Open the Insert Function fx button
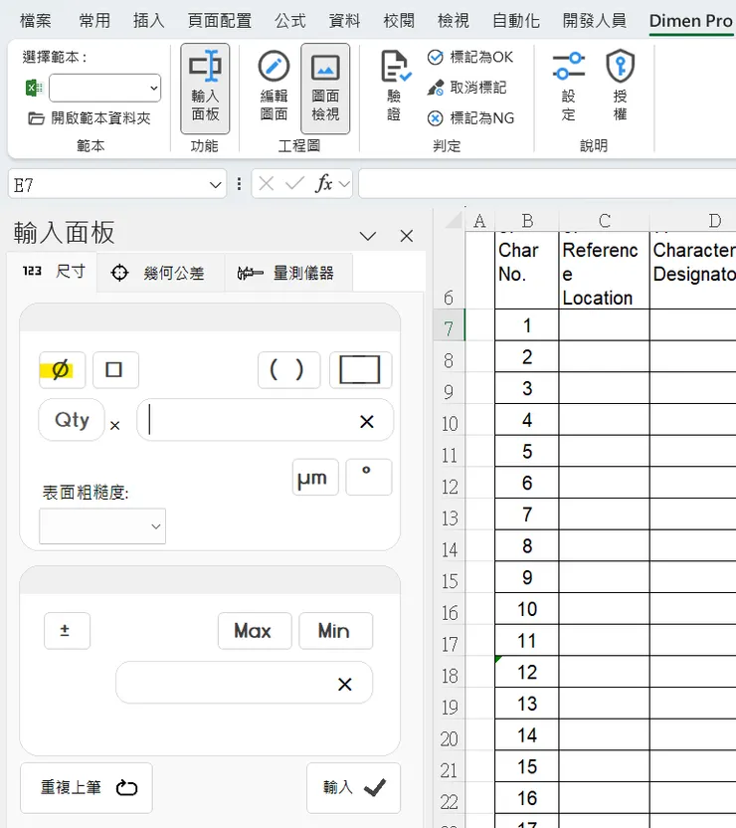736x828 pixels. coord(323,184)
